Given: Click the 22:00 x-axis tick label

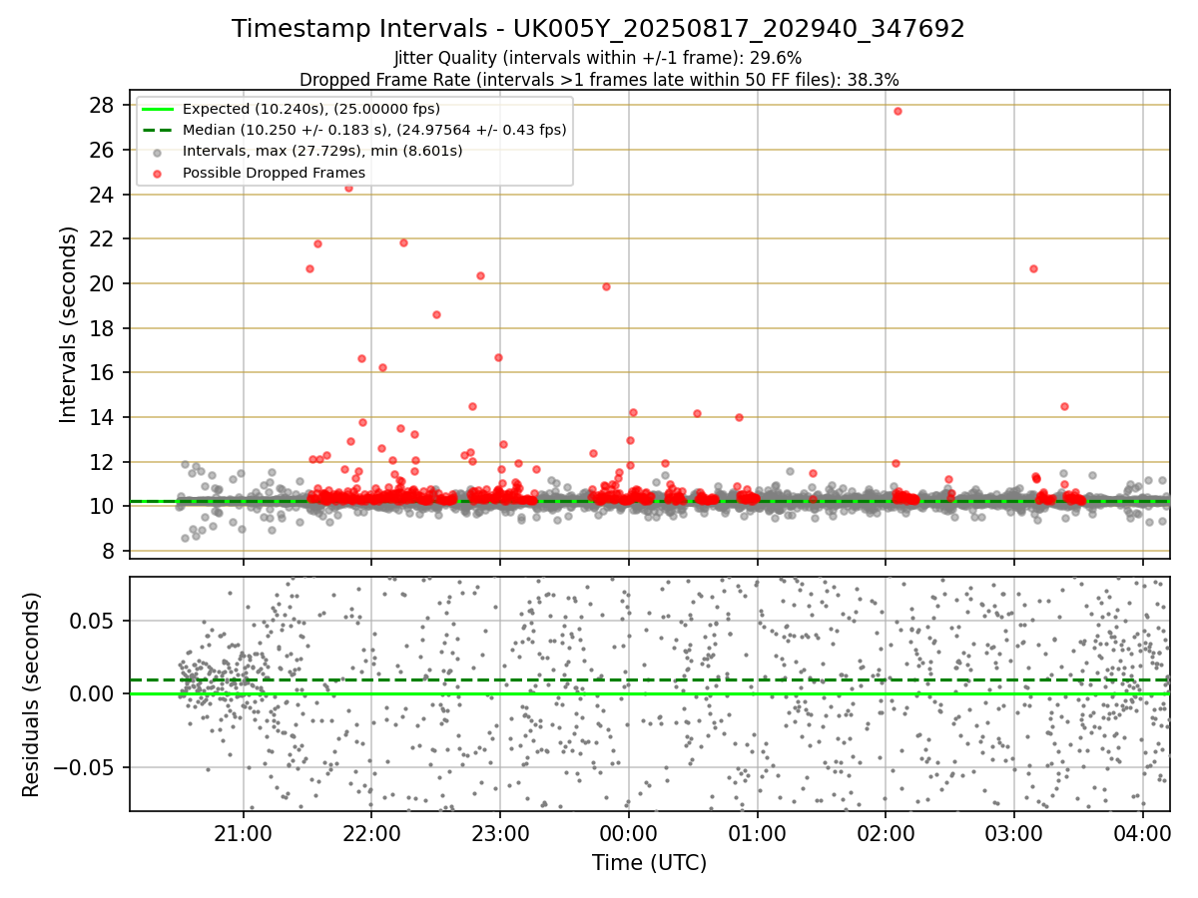Looking at the screenshot, I should tap(371, 833).
